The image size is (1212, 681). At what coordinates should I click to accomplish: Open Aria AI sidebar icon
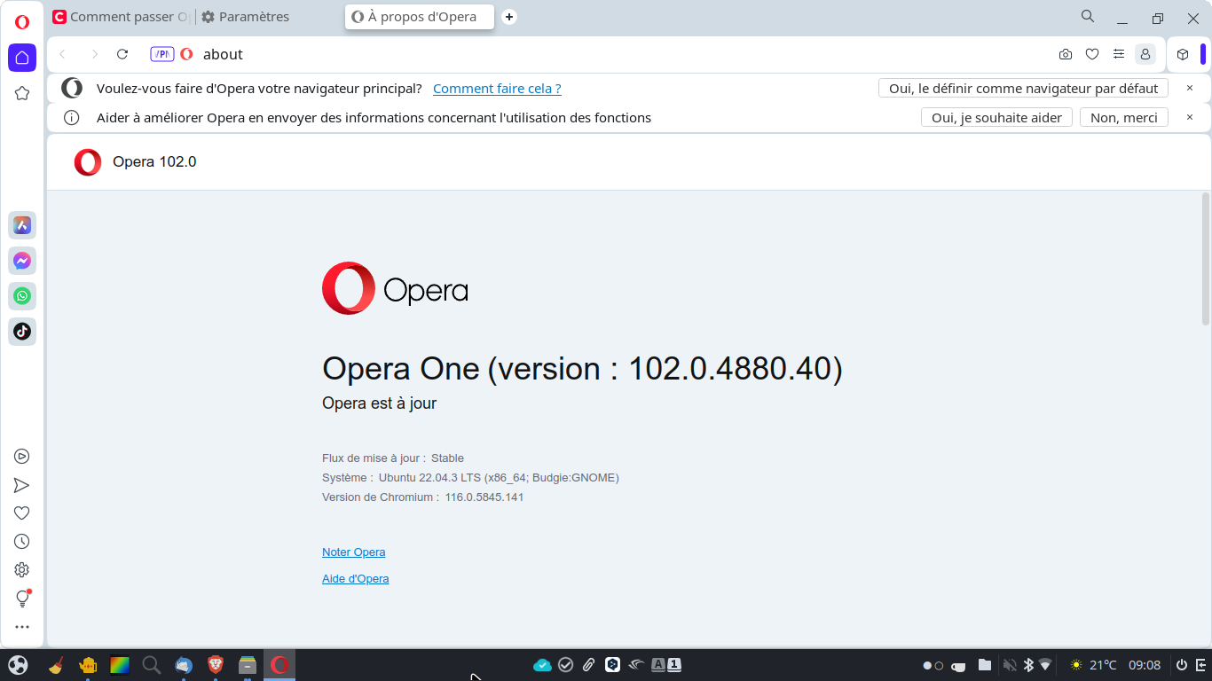tap(22, 225)
